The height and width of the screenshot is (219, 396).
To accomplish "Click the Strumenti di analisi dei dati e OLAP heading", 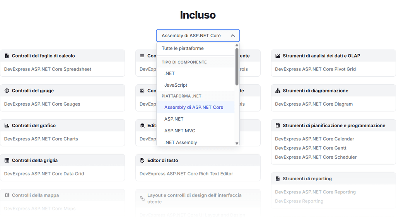I will click(321, 56).
